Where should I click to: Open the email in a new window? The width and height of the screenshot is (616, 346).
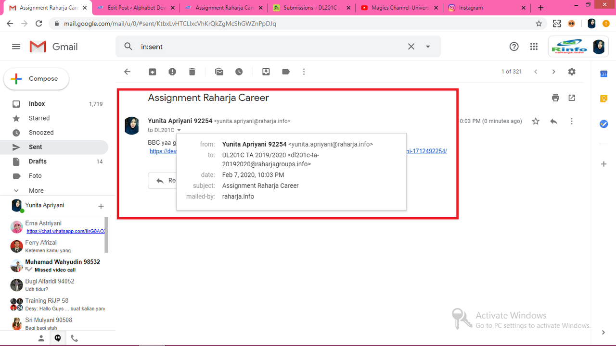[x=572, y=98]
